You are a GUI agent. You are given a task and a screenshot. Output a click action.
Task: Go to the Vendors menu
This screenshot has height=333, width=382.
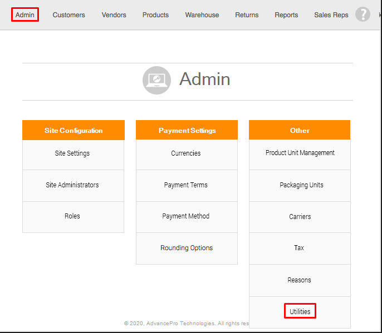[x=114, y=15]
